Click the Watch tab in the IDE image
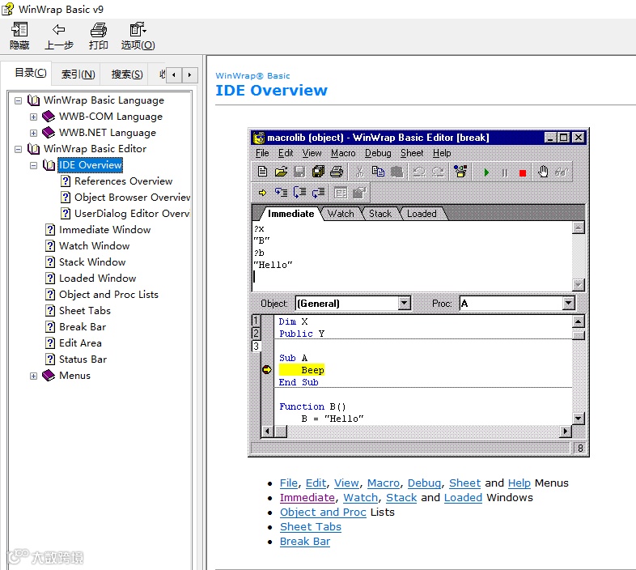This screenshot has height=570, width=636. pos(341,214)
